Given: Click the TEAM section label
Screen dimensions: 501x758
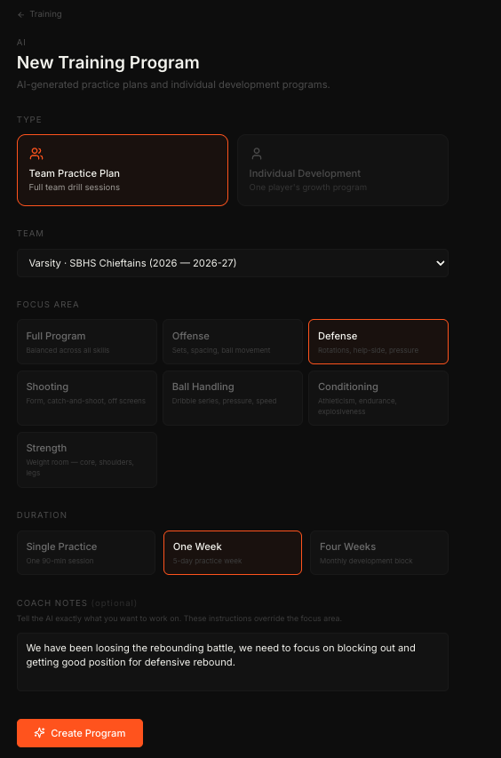Looking at the screenshot, I should (x=30, y=234).
